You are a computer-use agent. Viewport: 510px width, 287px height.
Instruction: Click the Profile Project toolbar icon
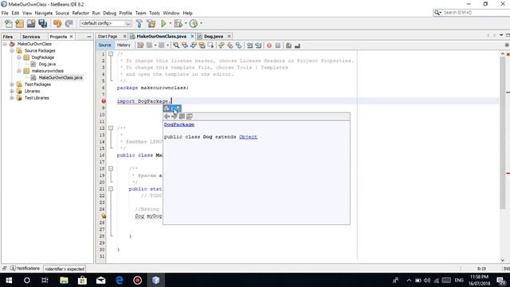point(194,23)
